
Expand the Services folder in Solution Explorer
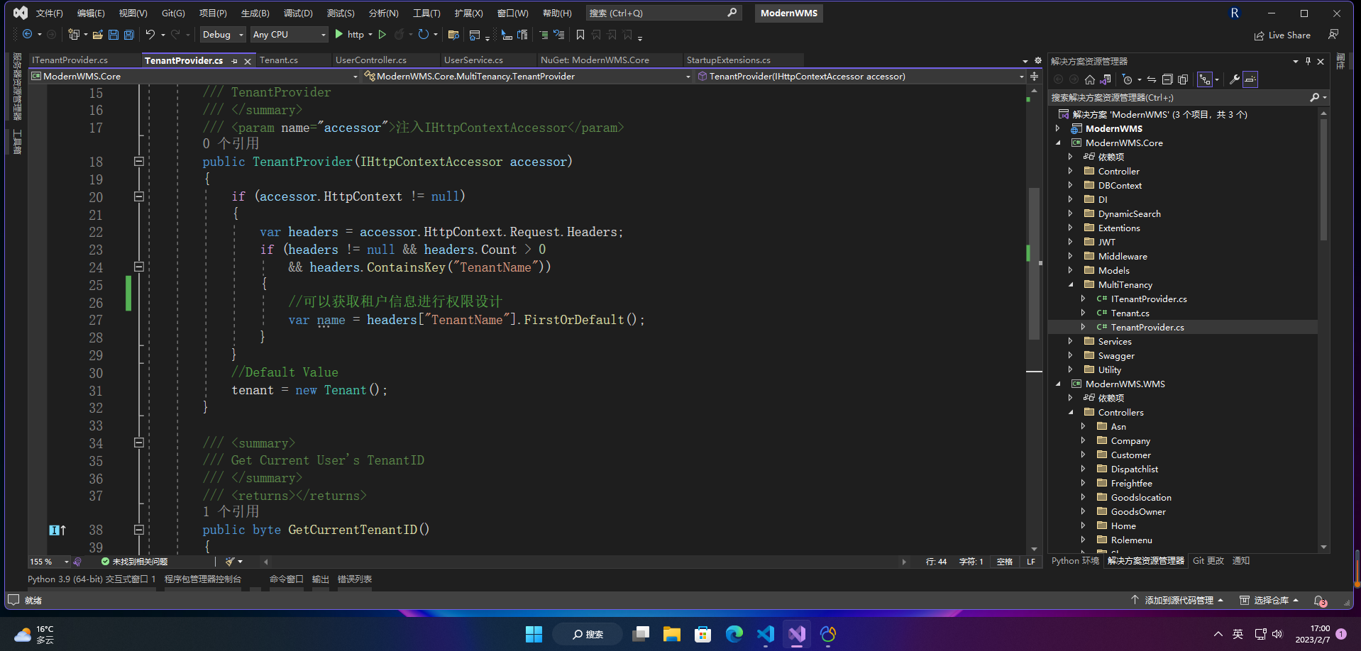tap(1070, 341)
